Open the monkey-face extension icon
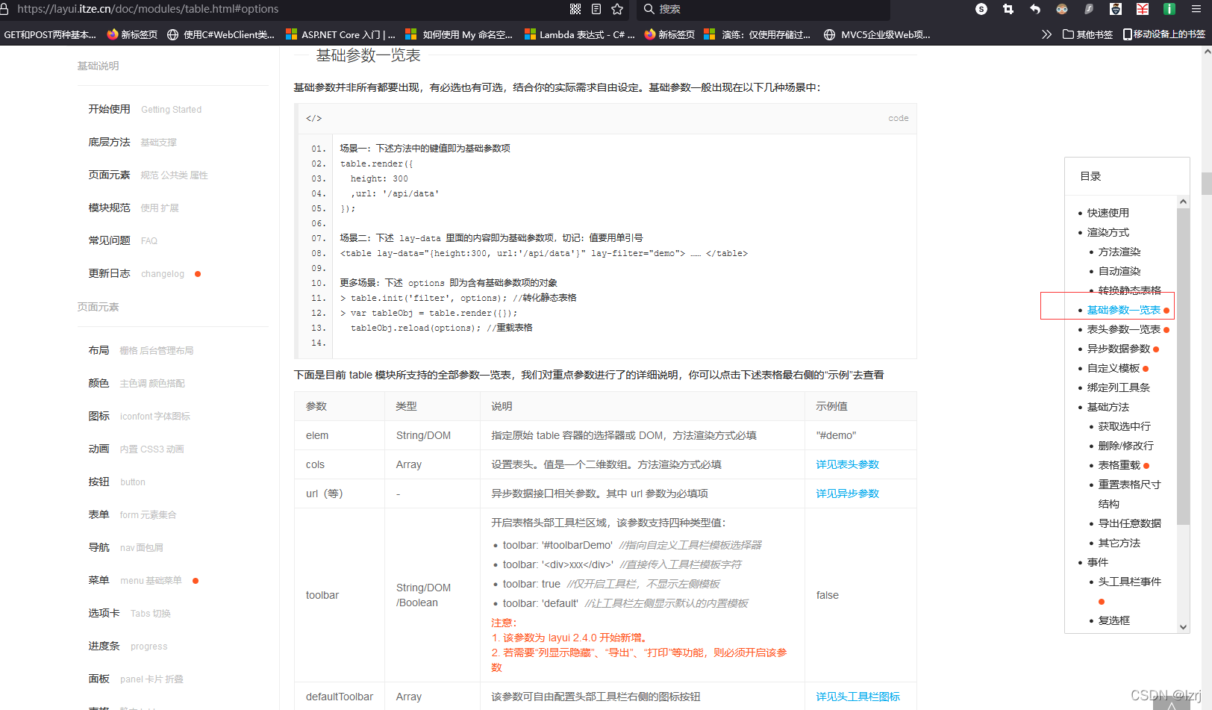 pos(1062,9)
